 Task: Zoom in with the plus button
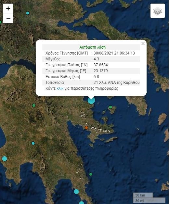pos(8,8)
